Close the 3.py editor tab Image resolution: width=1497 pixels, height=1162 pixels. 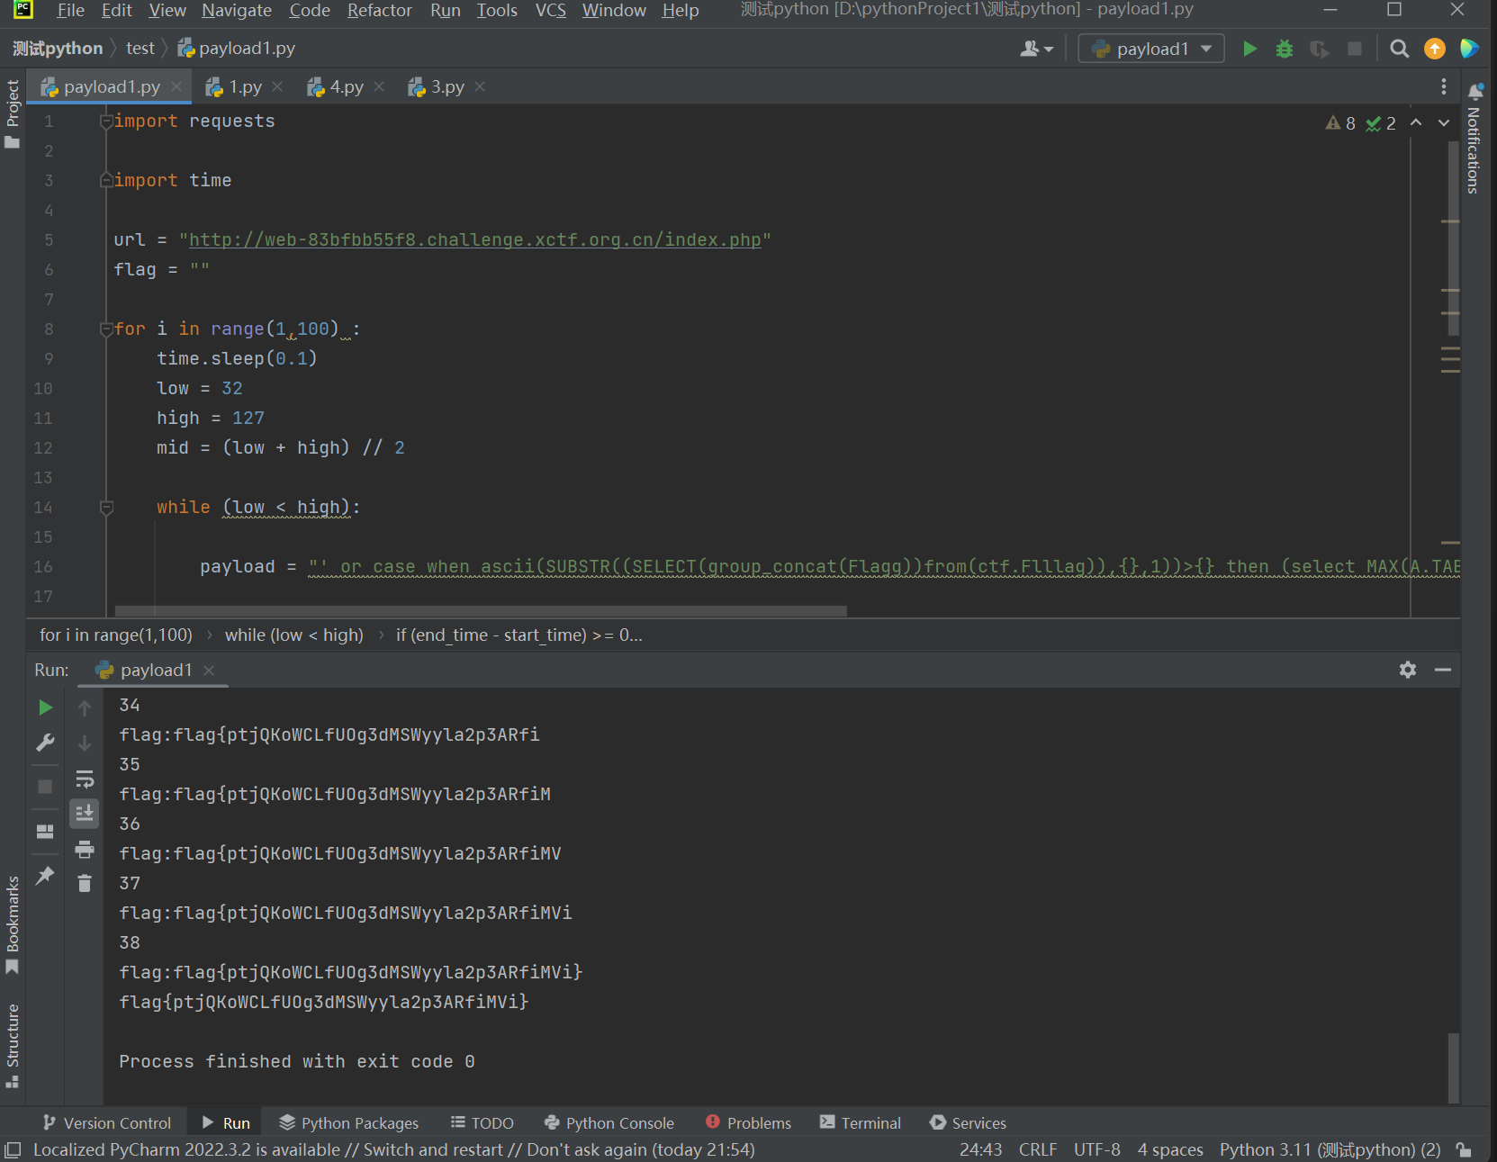(x=480, y=86)
